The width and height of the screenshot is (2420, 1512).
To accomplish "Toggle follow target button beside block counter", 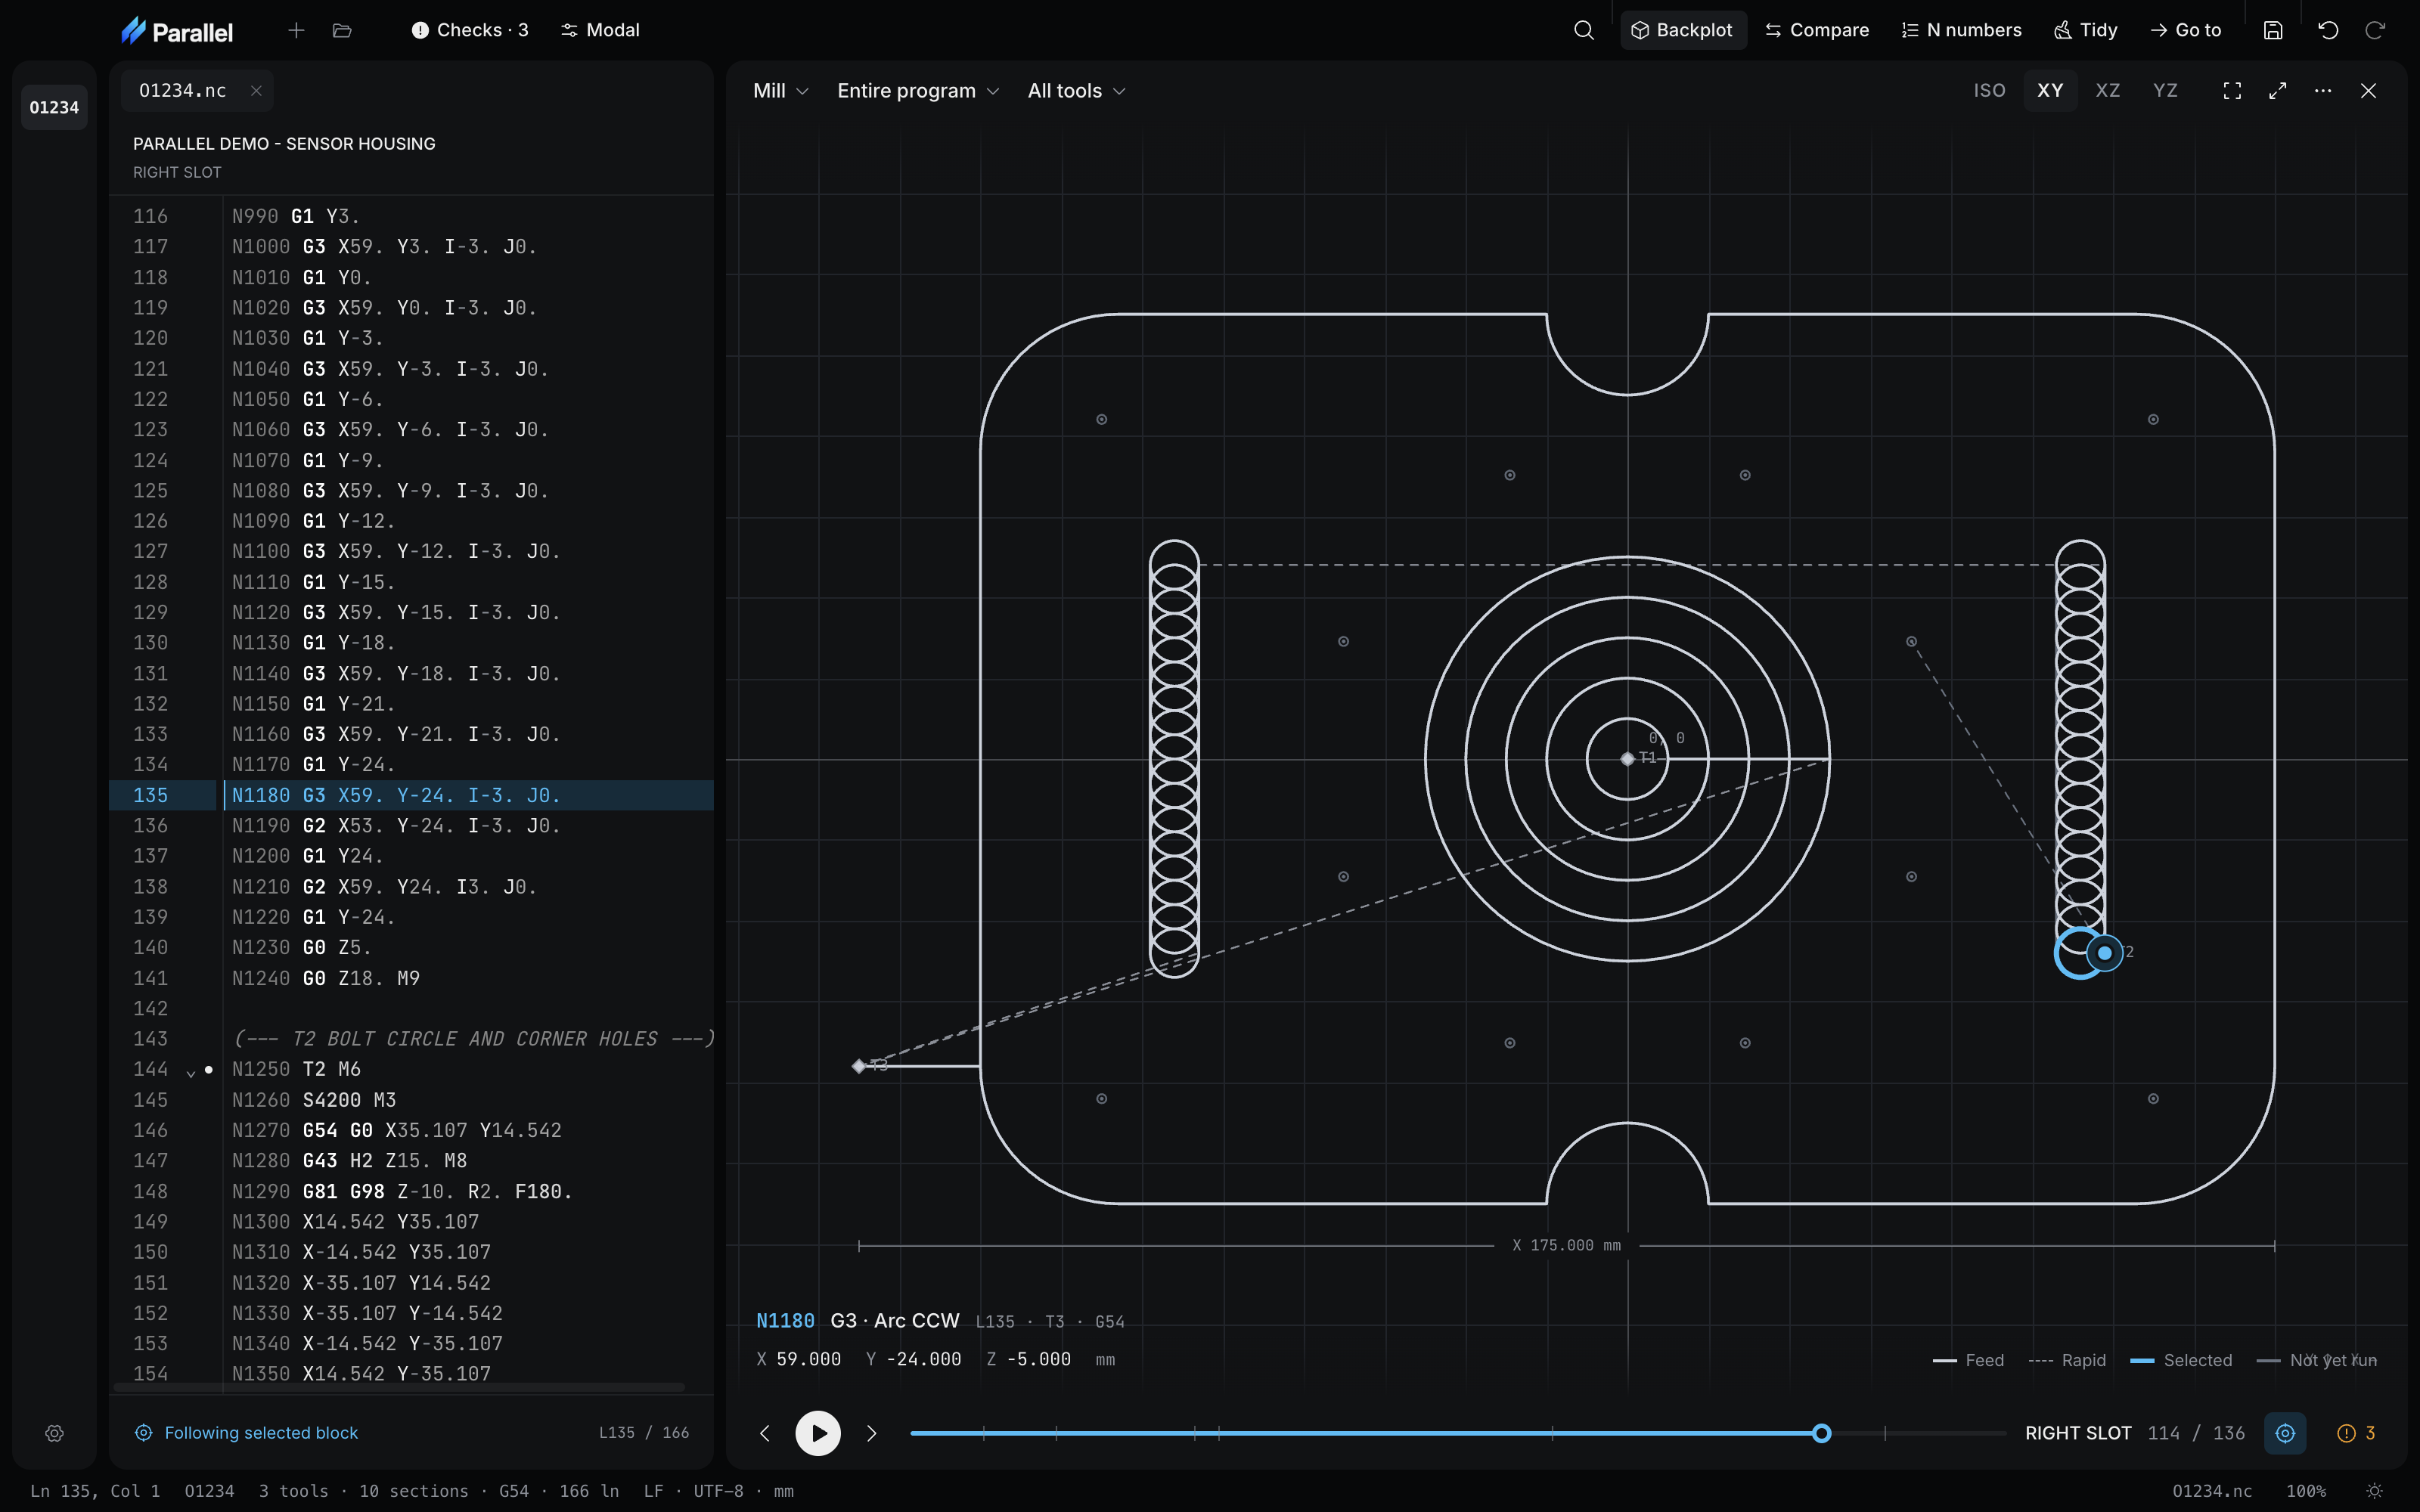I will tap(2285, 1433).
